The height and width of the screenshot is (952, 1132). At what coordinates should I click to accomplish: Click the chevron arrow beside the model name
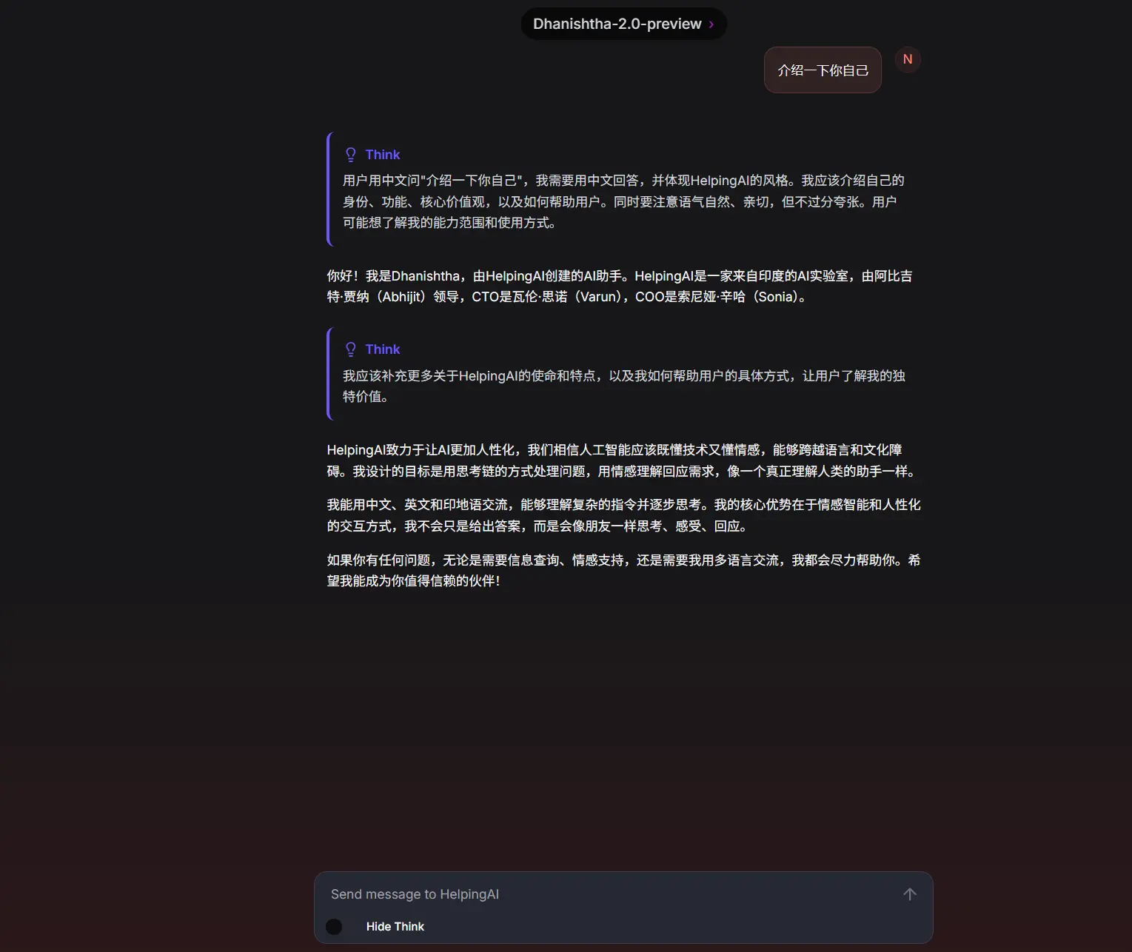(711, 24)
